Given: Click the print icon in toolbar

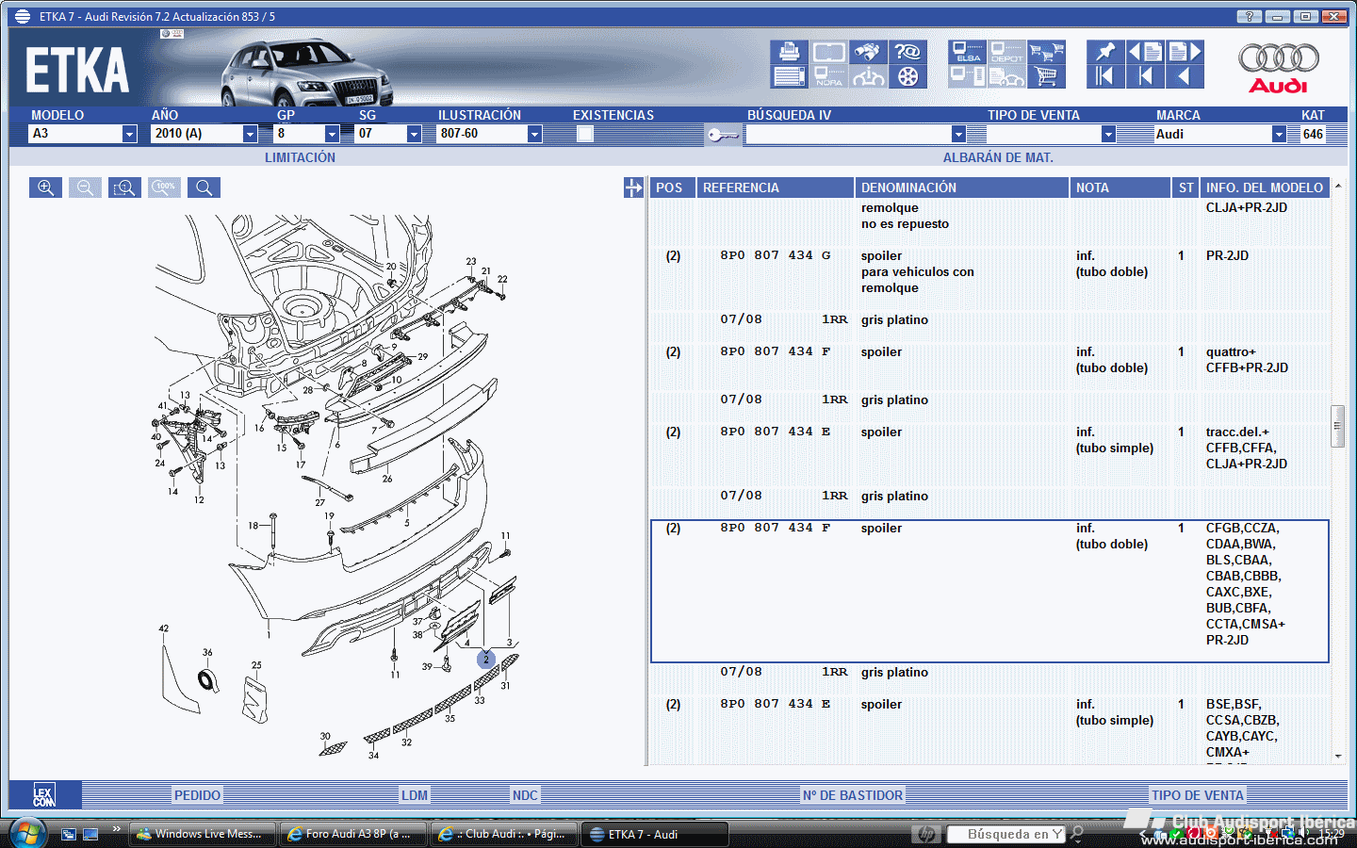Looking at the screenshot, I should click(x=789, y=52).
